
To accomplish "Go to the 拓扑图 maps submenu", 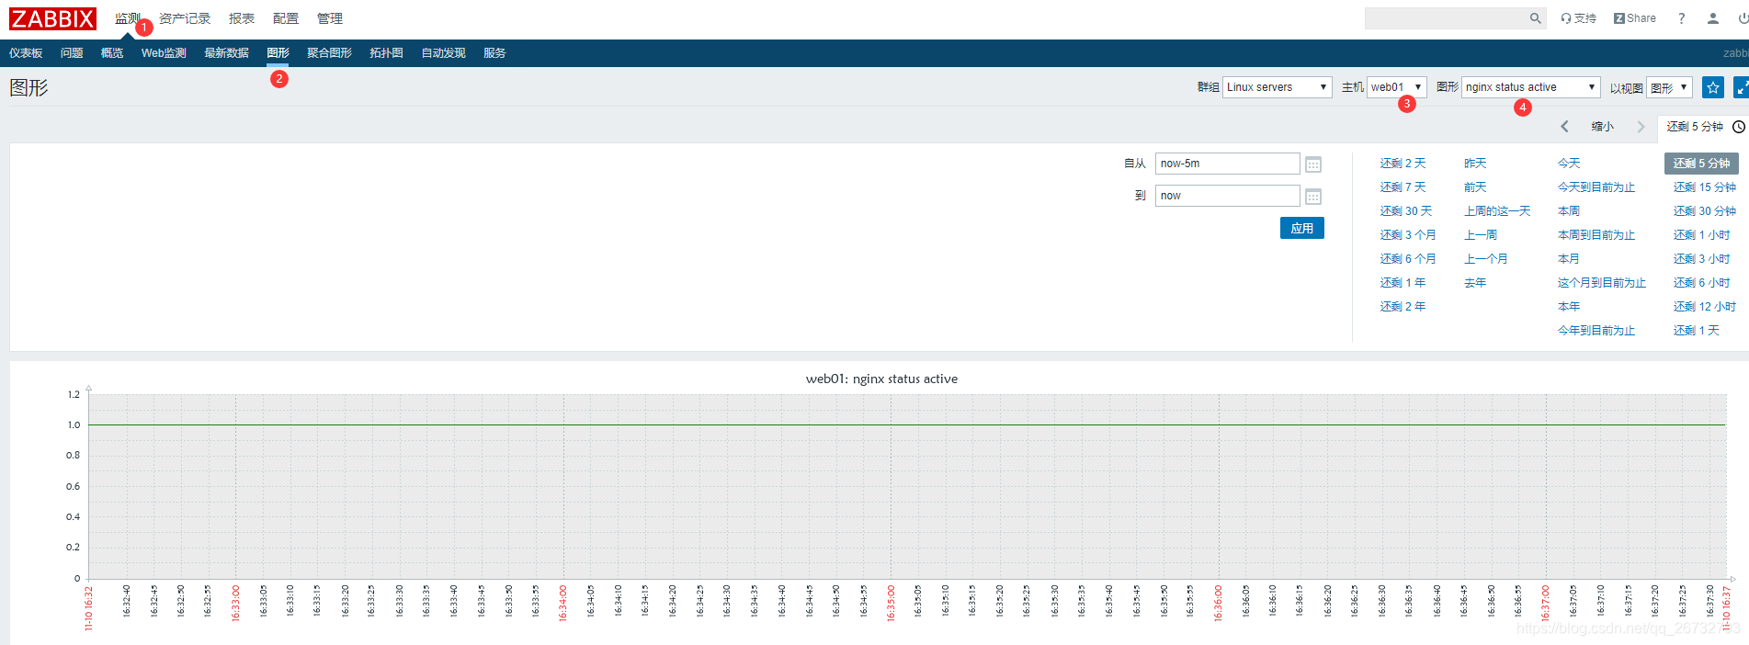I will pos(386,53).
